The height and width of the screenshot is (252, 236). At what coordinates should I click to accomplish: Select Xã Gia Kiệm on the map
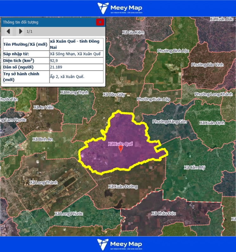(133, 32)
